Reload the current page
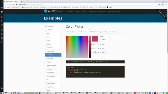 click(x=11, y=4)
